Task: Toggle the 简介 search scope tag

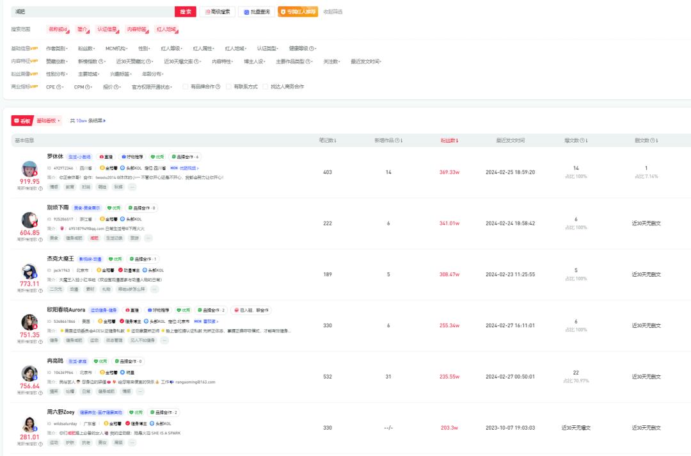Action: pos(83,29)
